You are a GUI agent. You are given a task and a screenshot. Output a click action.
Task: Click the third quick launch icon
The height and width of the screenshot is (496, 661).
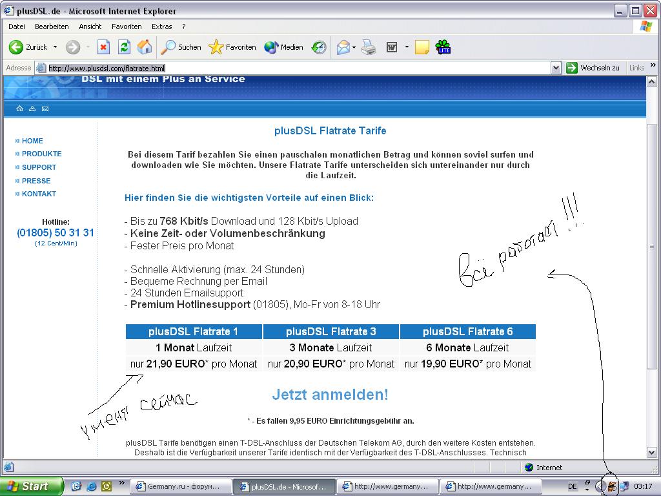click(107, 486)
